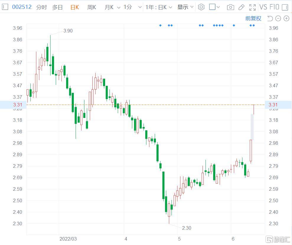Click the lone diamond marker in late April
This screenshot has width=292, height=245.
pos(160,25)
